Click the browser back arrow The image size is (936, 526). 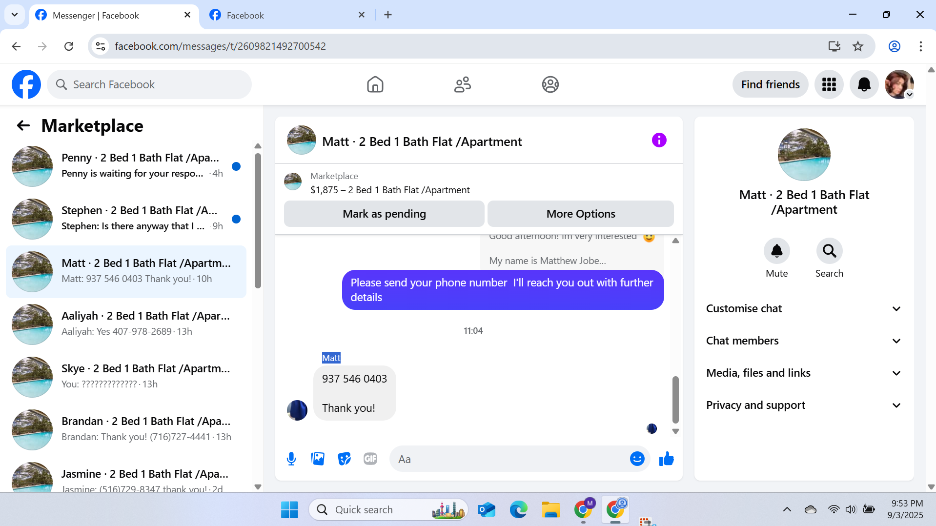(x=16, y=46)
